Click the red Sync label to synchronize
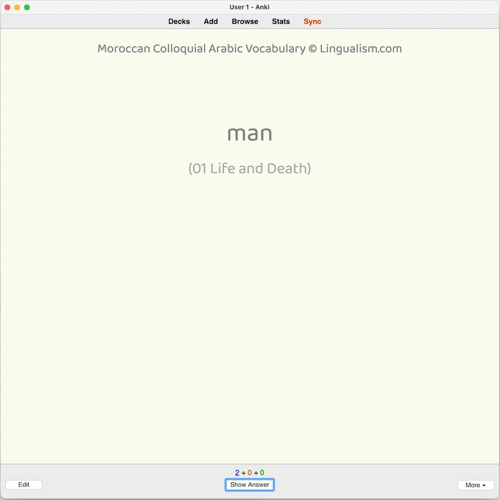Screen dimensions: 500x500 [x=312, y=21]
